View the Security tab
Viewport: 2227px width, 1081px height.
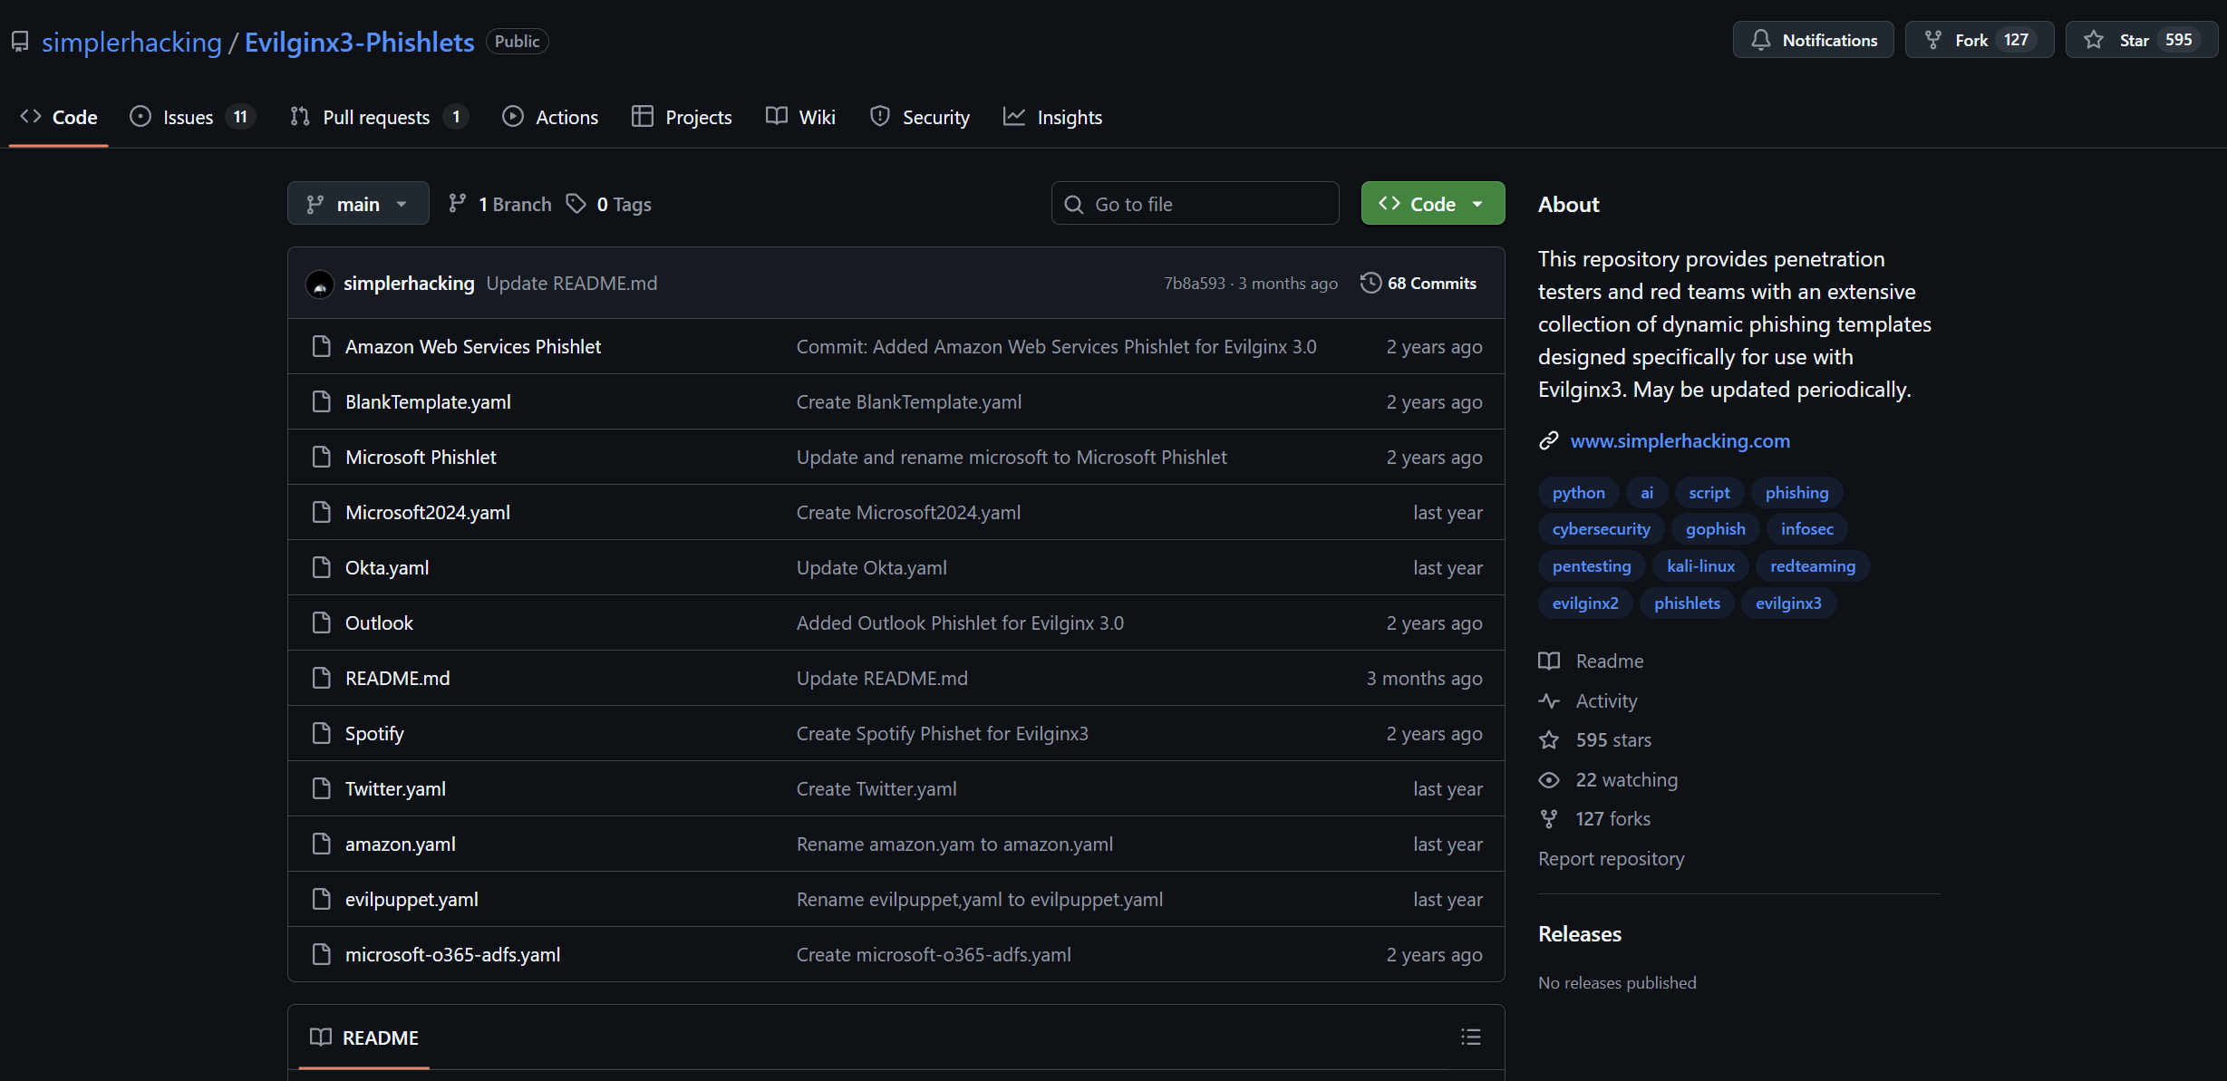[919, 117]
